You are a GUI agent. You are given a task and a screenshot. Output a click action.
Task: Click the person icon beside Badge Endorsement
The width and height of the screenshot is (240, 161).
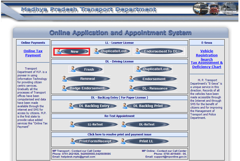[x=64, y=88]
